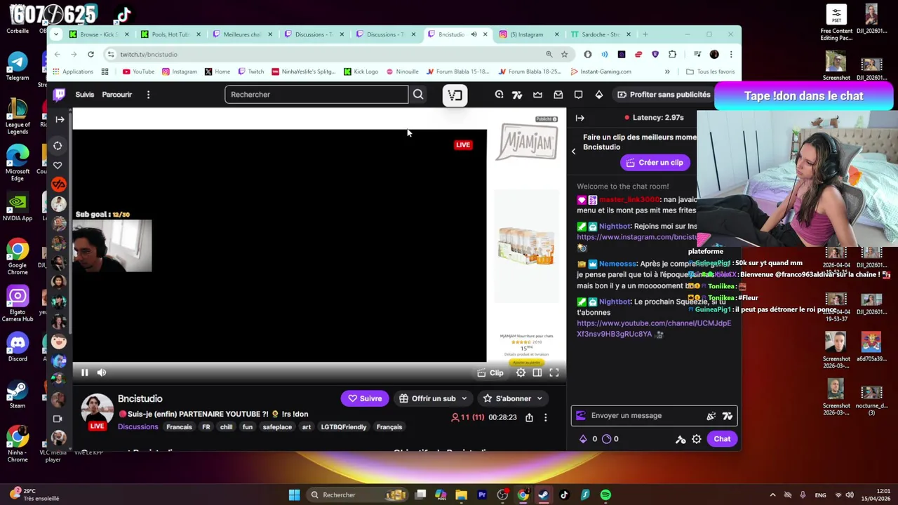Viewport: 898px width, 505px height.
Task: Open Twitch whispers icon
Action: (x=578, y=95)
